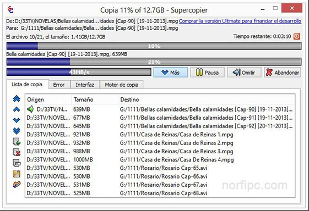Image resolution: width=309 pixels, height=211 pixels.
Task: Click the current file 21% progress bar
Action: point(154,62)
